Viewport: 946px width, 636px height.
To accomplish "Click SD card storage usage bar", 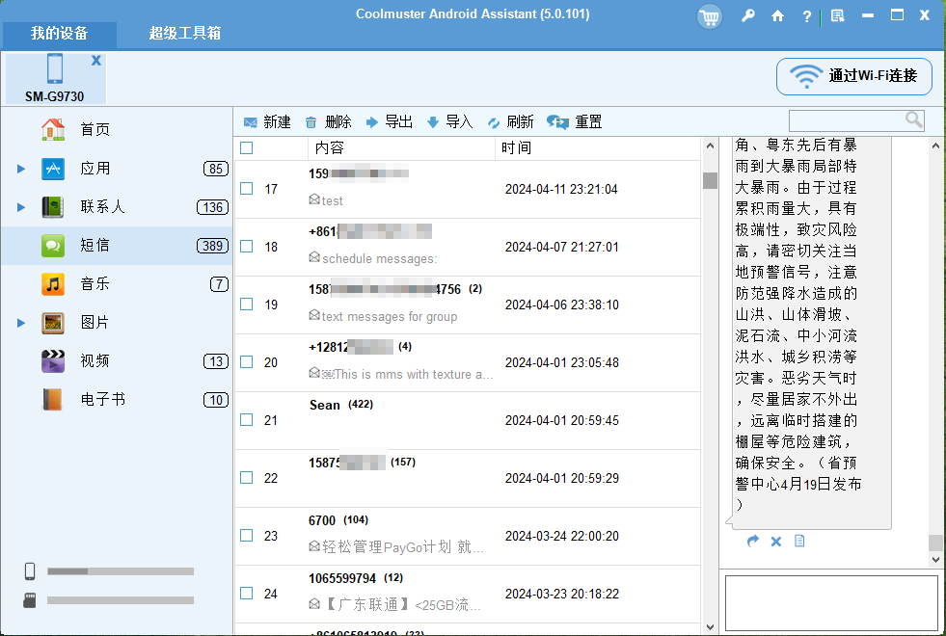I will click(121, 600).
